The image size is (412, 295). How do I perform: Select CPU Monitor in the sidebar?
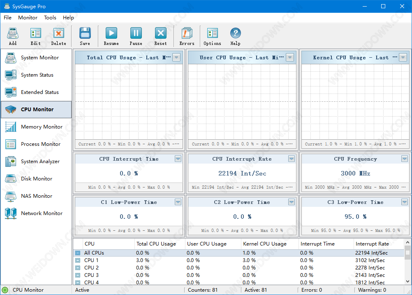tap(36, 110)
